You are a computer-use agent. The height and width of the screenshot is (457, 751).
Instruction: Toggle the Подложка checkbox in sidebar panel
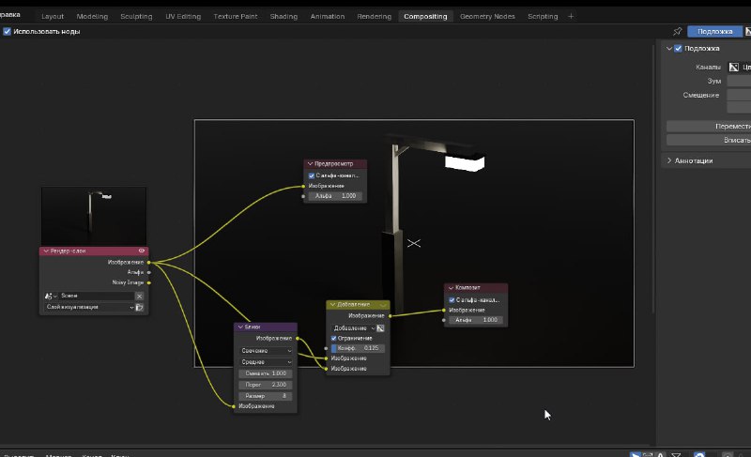(x=678, y=49)
